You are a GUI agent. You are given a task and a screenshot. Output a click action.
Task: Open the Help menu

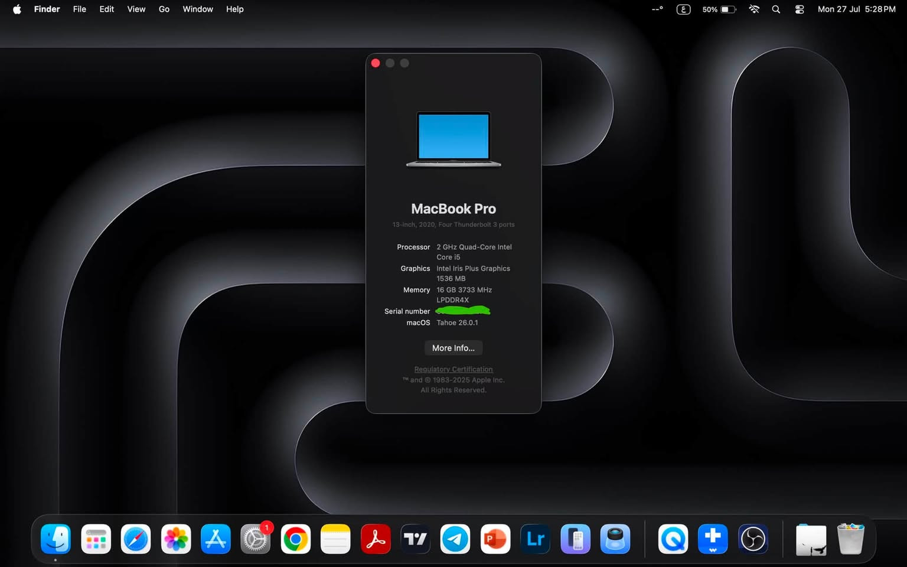pos(235,9)
